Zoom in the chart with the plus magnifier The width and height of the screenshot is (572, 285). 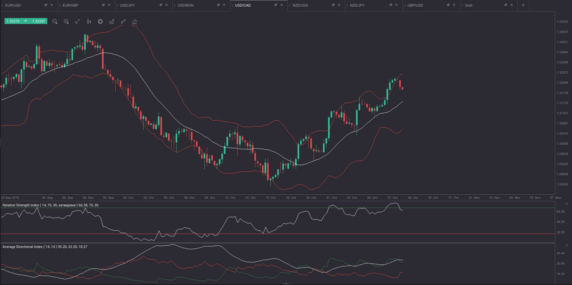coord(66,22)
